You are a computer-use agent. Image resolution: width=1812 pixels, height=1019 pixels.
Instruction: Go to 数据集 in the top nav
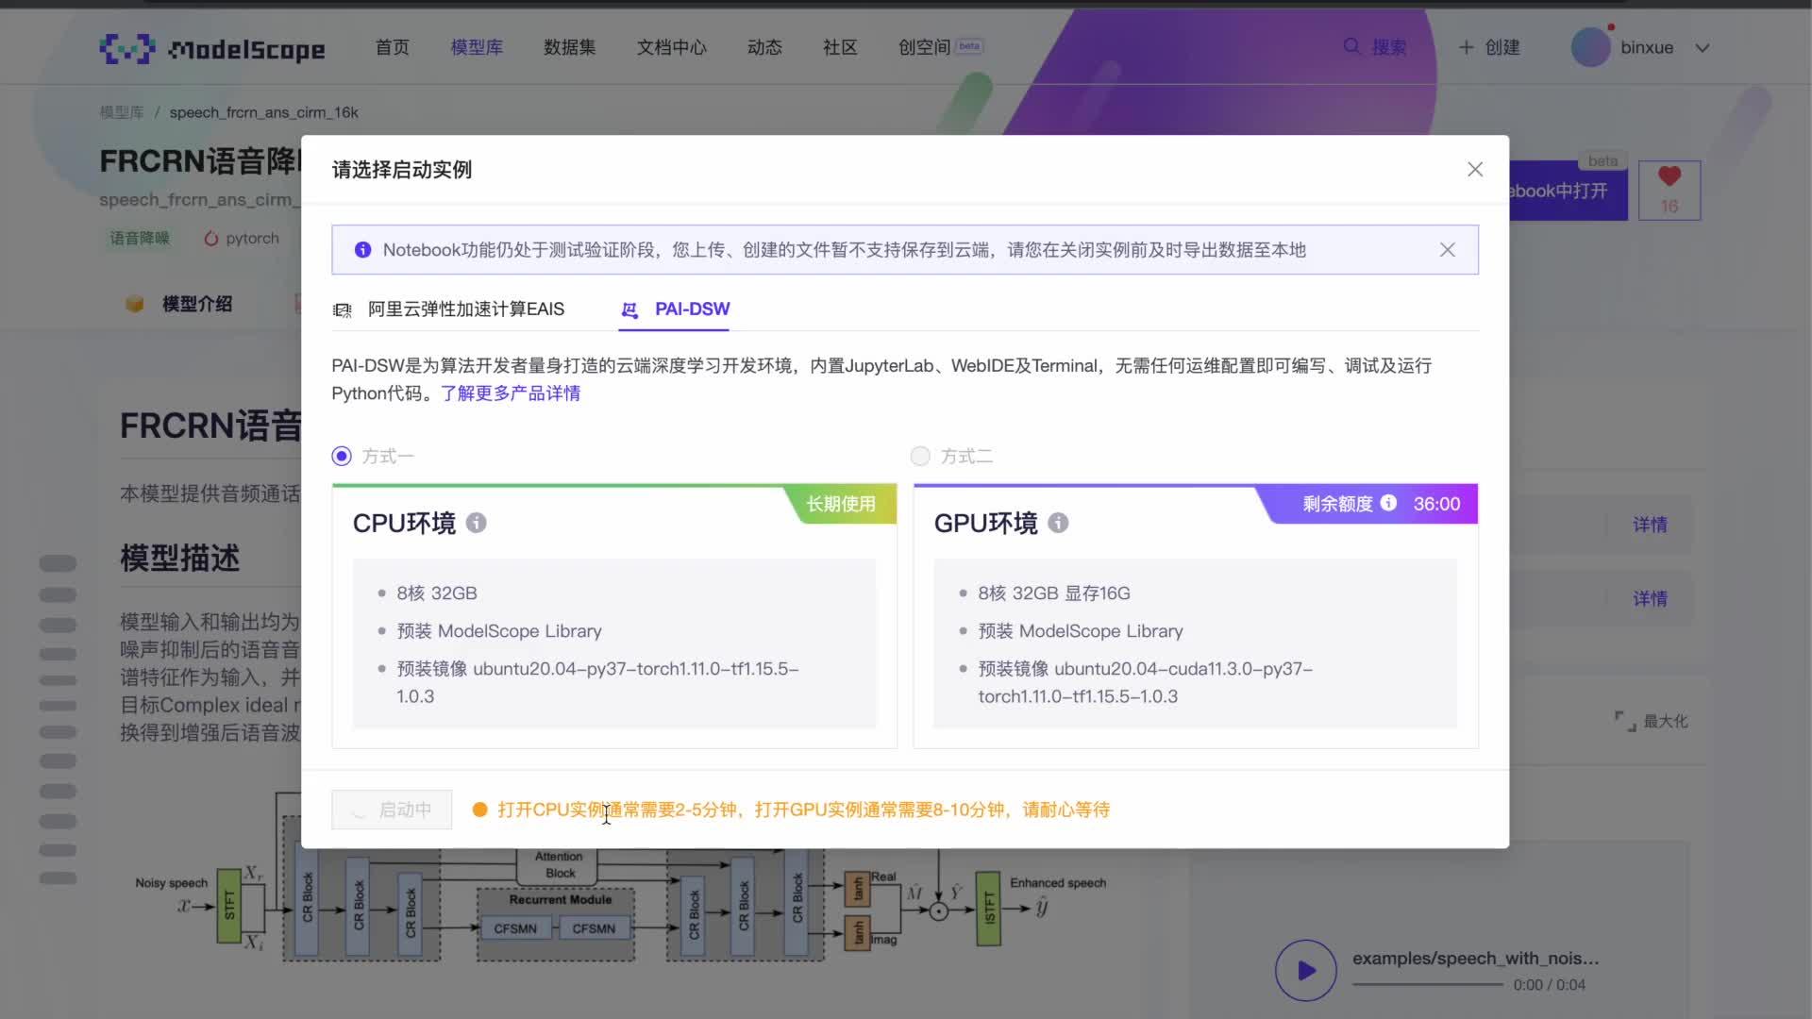[569, 47]
